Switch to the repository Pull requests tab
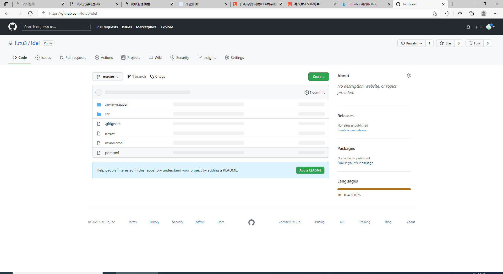The height and width of the screenshot is (274, 503). point(73,58)
